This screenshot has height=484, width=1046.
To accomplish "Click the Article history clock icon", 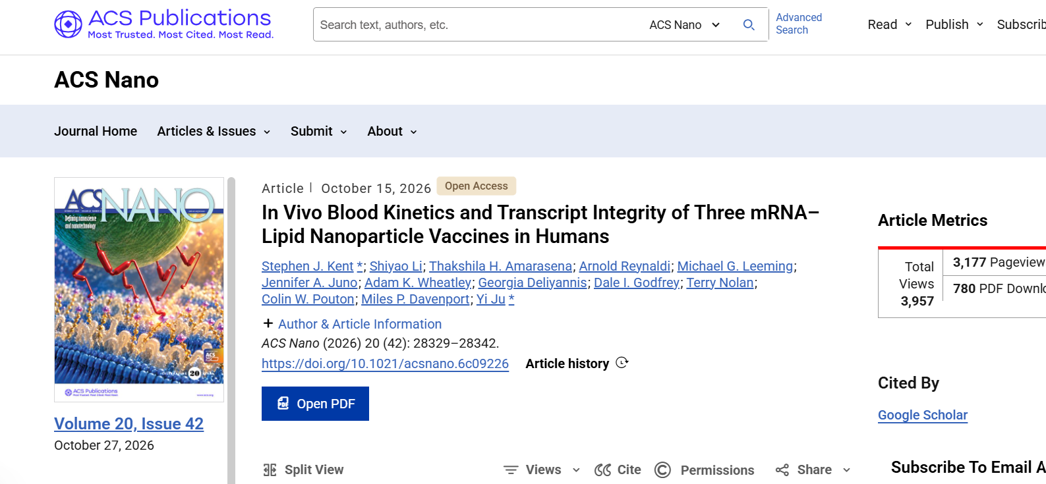I will [x=622, y=363].
